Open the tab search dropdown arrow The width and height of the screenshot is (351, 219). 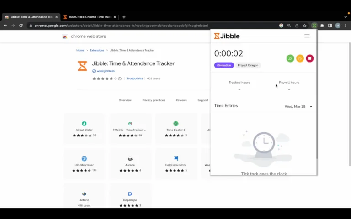[346, 17]
